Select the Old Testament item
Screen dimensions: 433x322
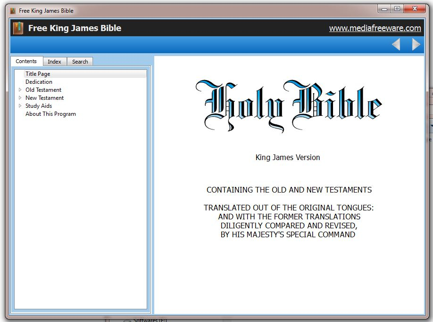43,90
